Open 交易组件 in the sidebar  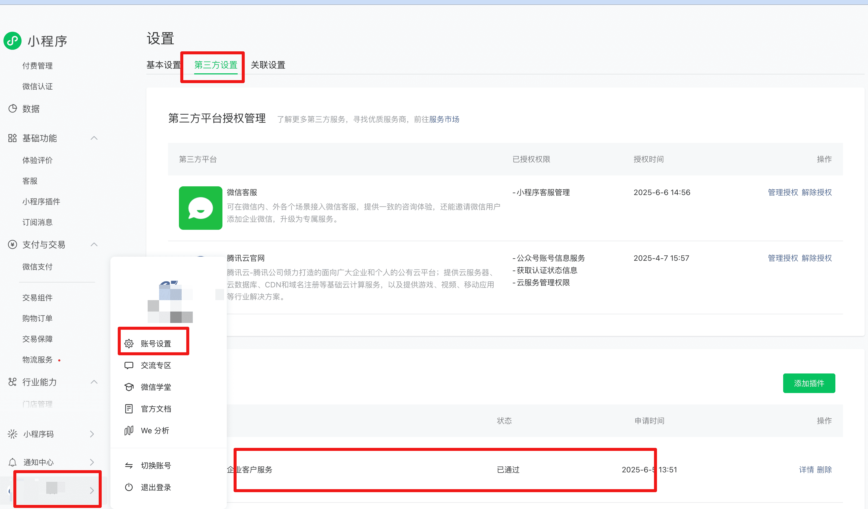[38, 298]
